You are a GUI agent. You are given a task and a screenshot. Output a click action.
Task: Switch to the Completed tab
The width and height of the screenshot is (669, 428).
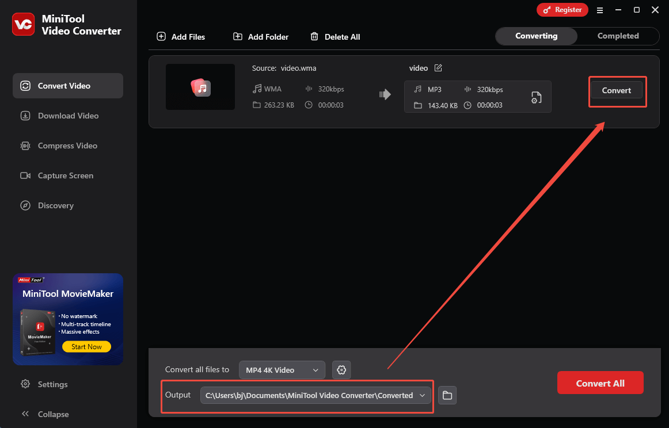618,36
